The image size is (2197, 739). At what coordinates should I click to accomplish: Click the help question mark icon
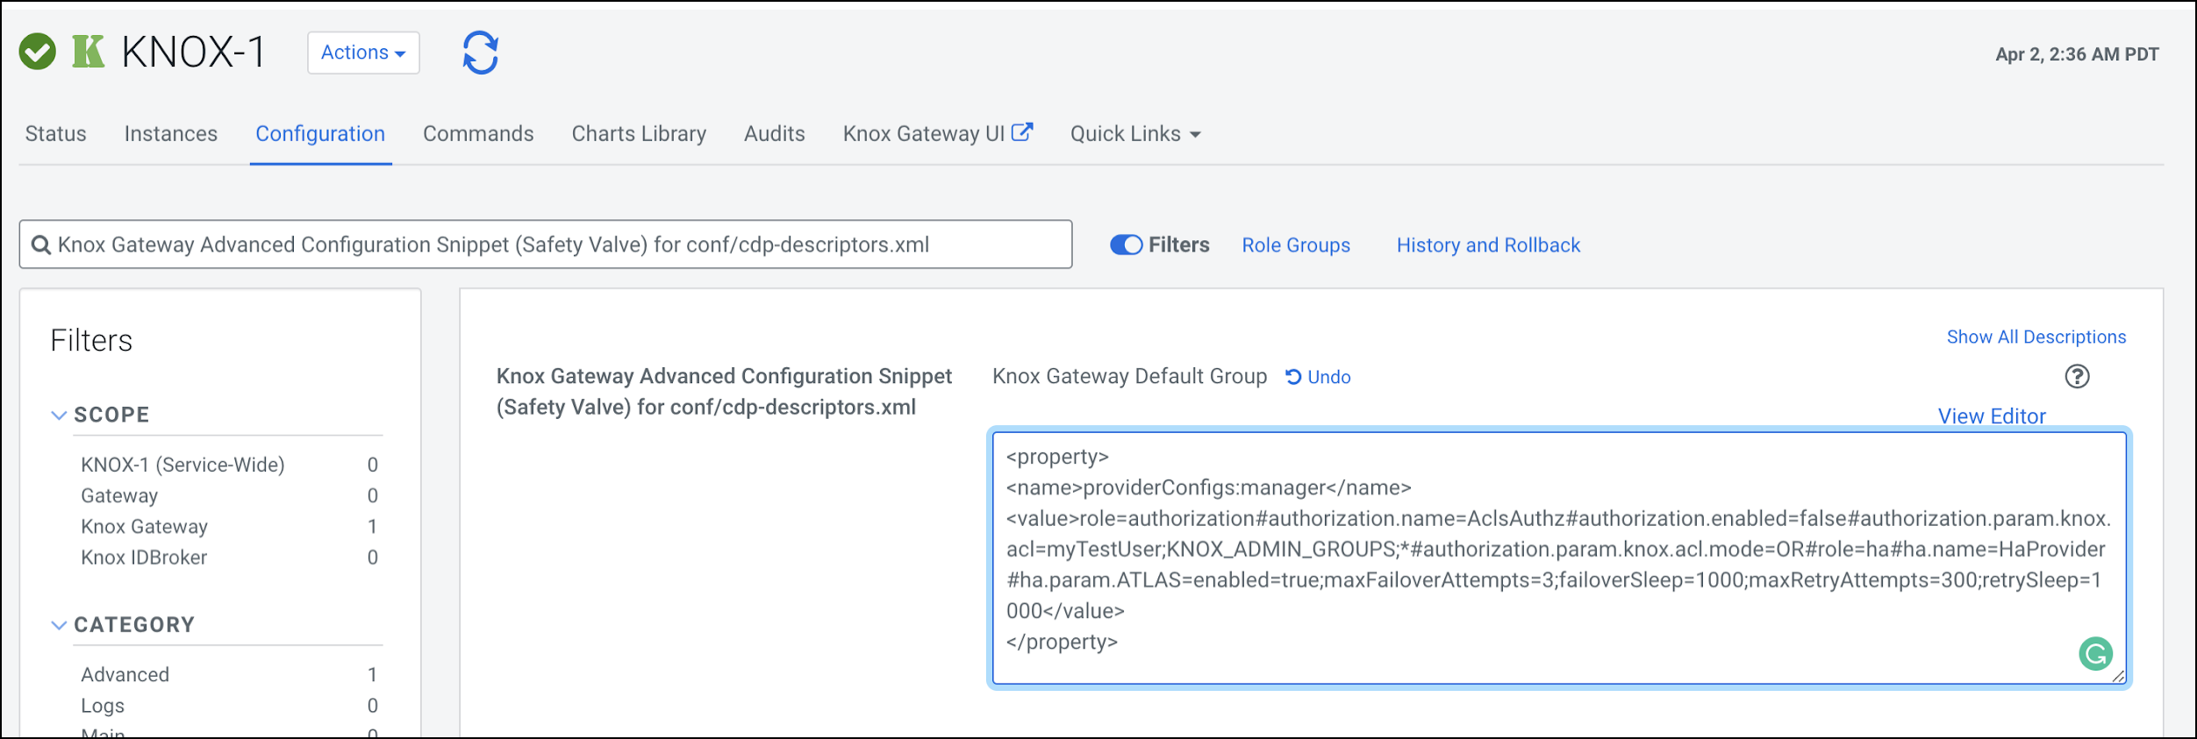click(2076, 377)
